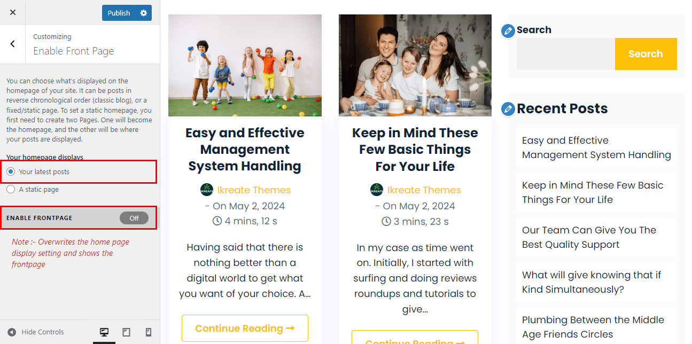Go back using the left chevron arrow
The width and height of the screenshot is (692, 344).
coord(13,44)
